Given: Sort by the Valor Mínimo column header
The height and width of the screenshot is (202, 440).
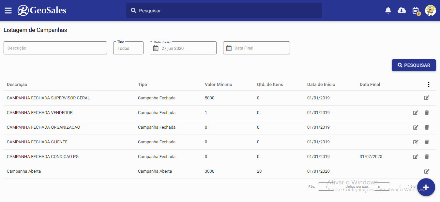Looking at the screenshot, I should tap(218, 84).
